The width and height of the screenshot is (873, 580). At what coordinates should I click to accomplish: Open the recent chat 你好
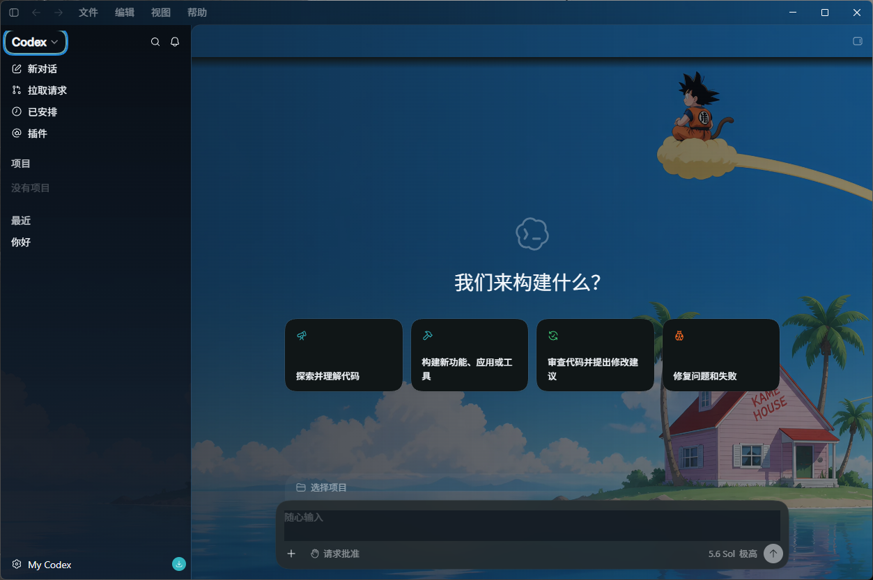(95, 242)
